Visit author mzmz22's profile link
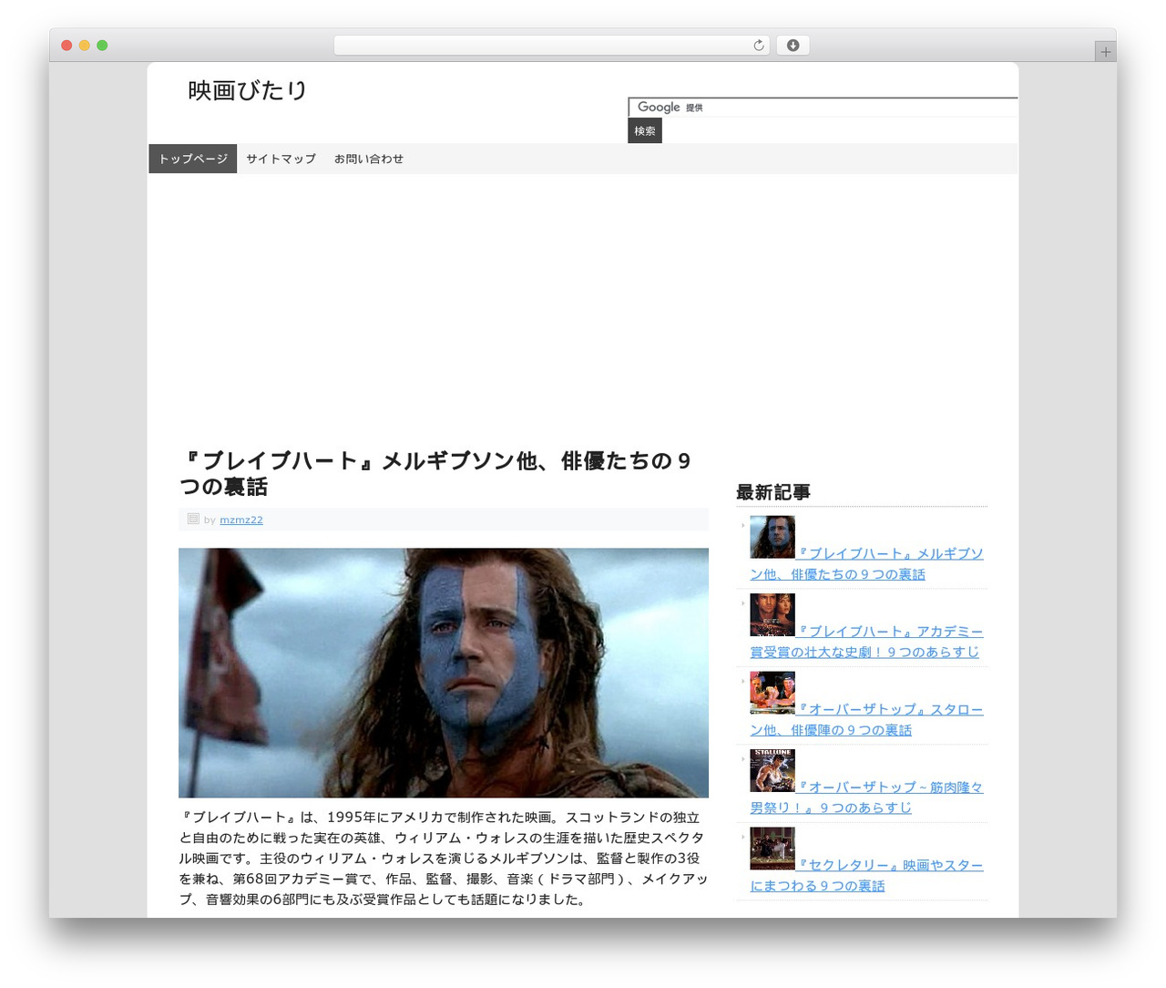 point(241,520)
